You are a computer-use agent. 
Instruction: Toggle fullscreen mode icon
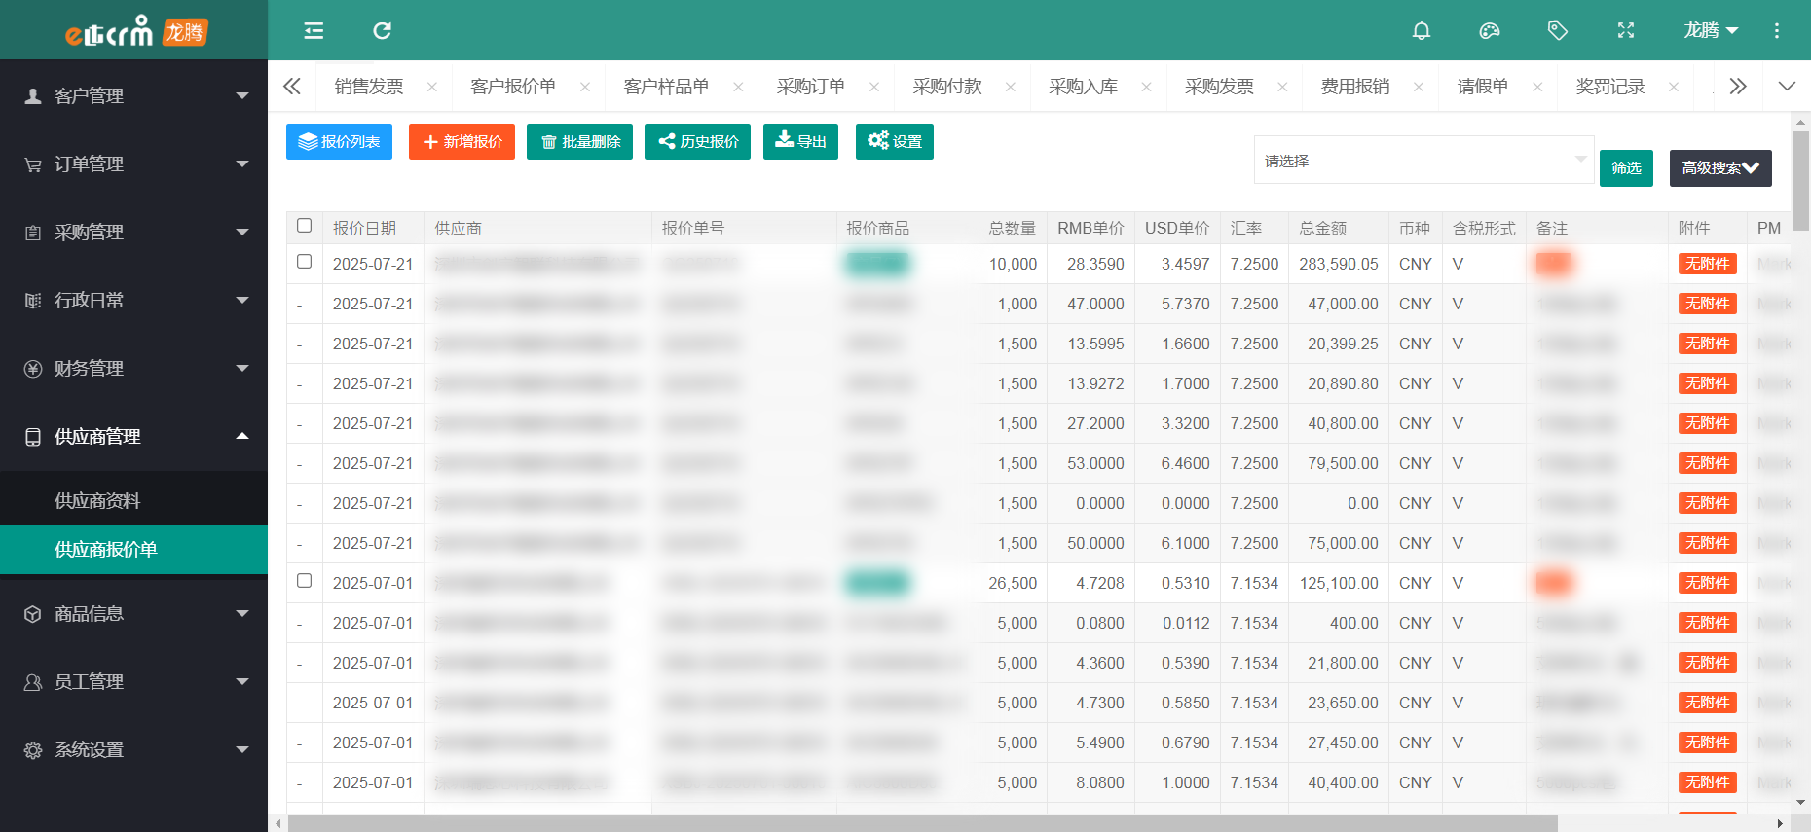click(1626, 31)
